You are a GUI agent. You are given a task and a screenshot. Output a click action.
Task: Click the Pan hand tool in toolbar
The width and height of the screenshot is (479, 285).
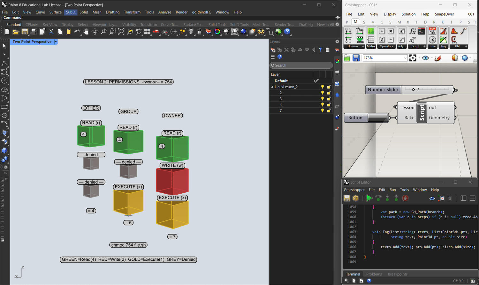pos(86,32)
